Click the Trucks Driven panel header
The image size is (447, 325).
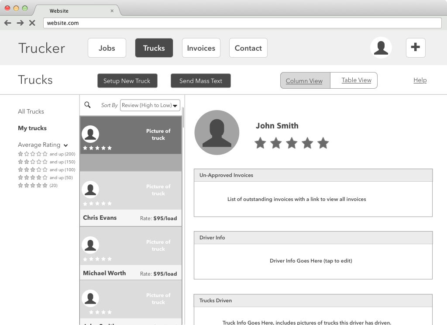(x=313, y=301)
